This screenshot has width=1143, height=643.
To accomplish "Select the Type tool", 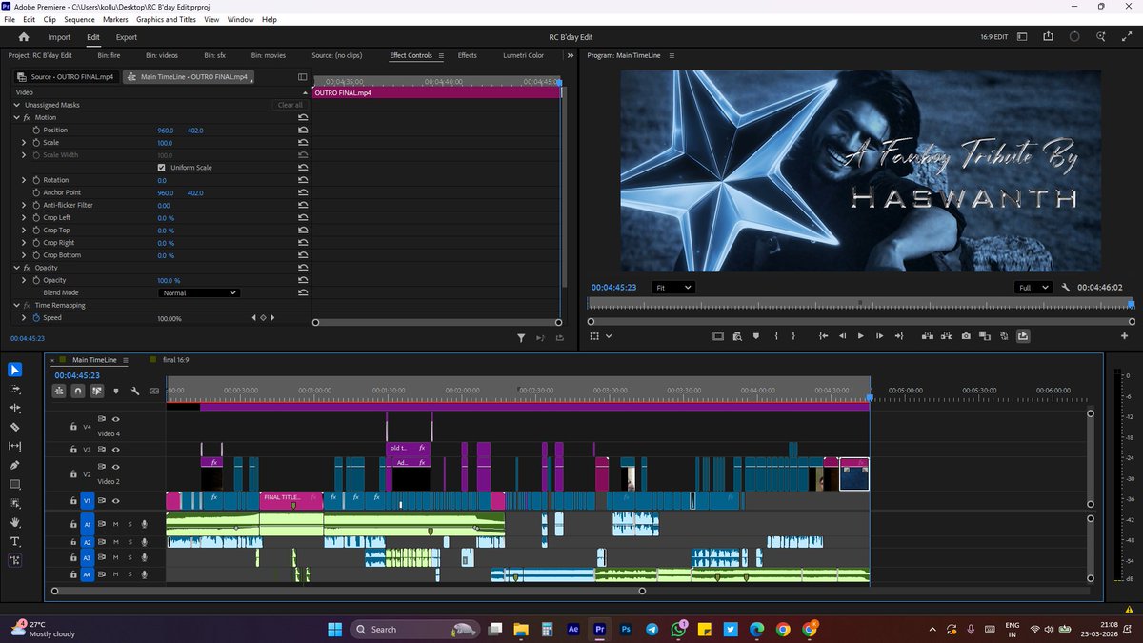I will (15, 541).
